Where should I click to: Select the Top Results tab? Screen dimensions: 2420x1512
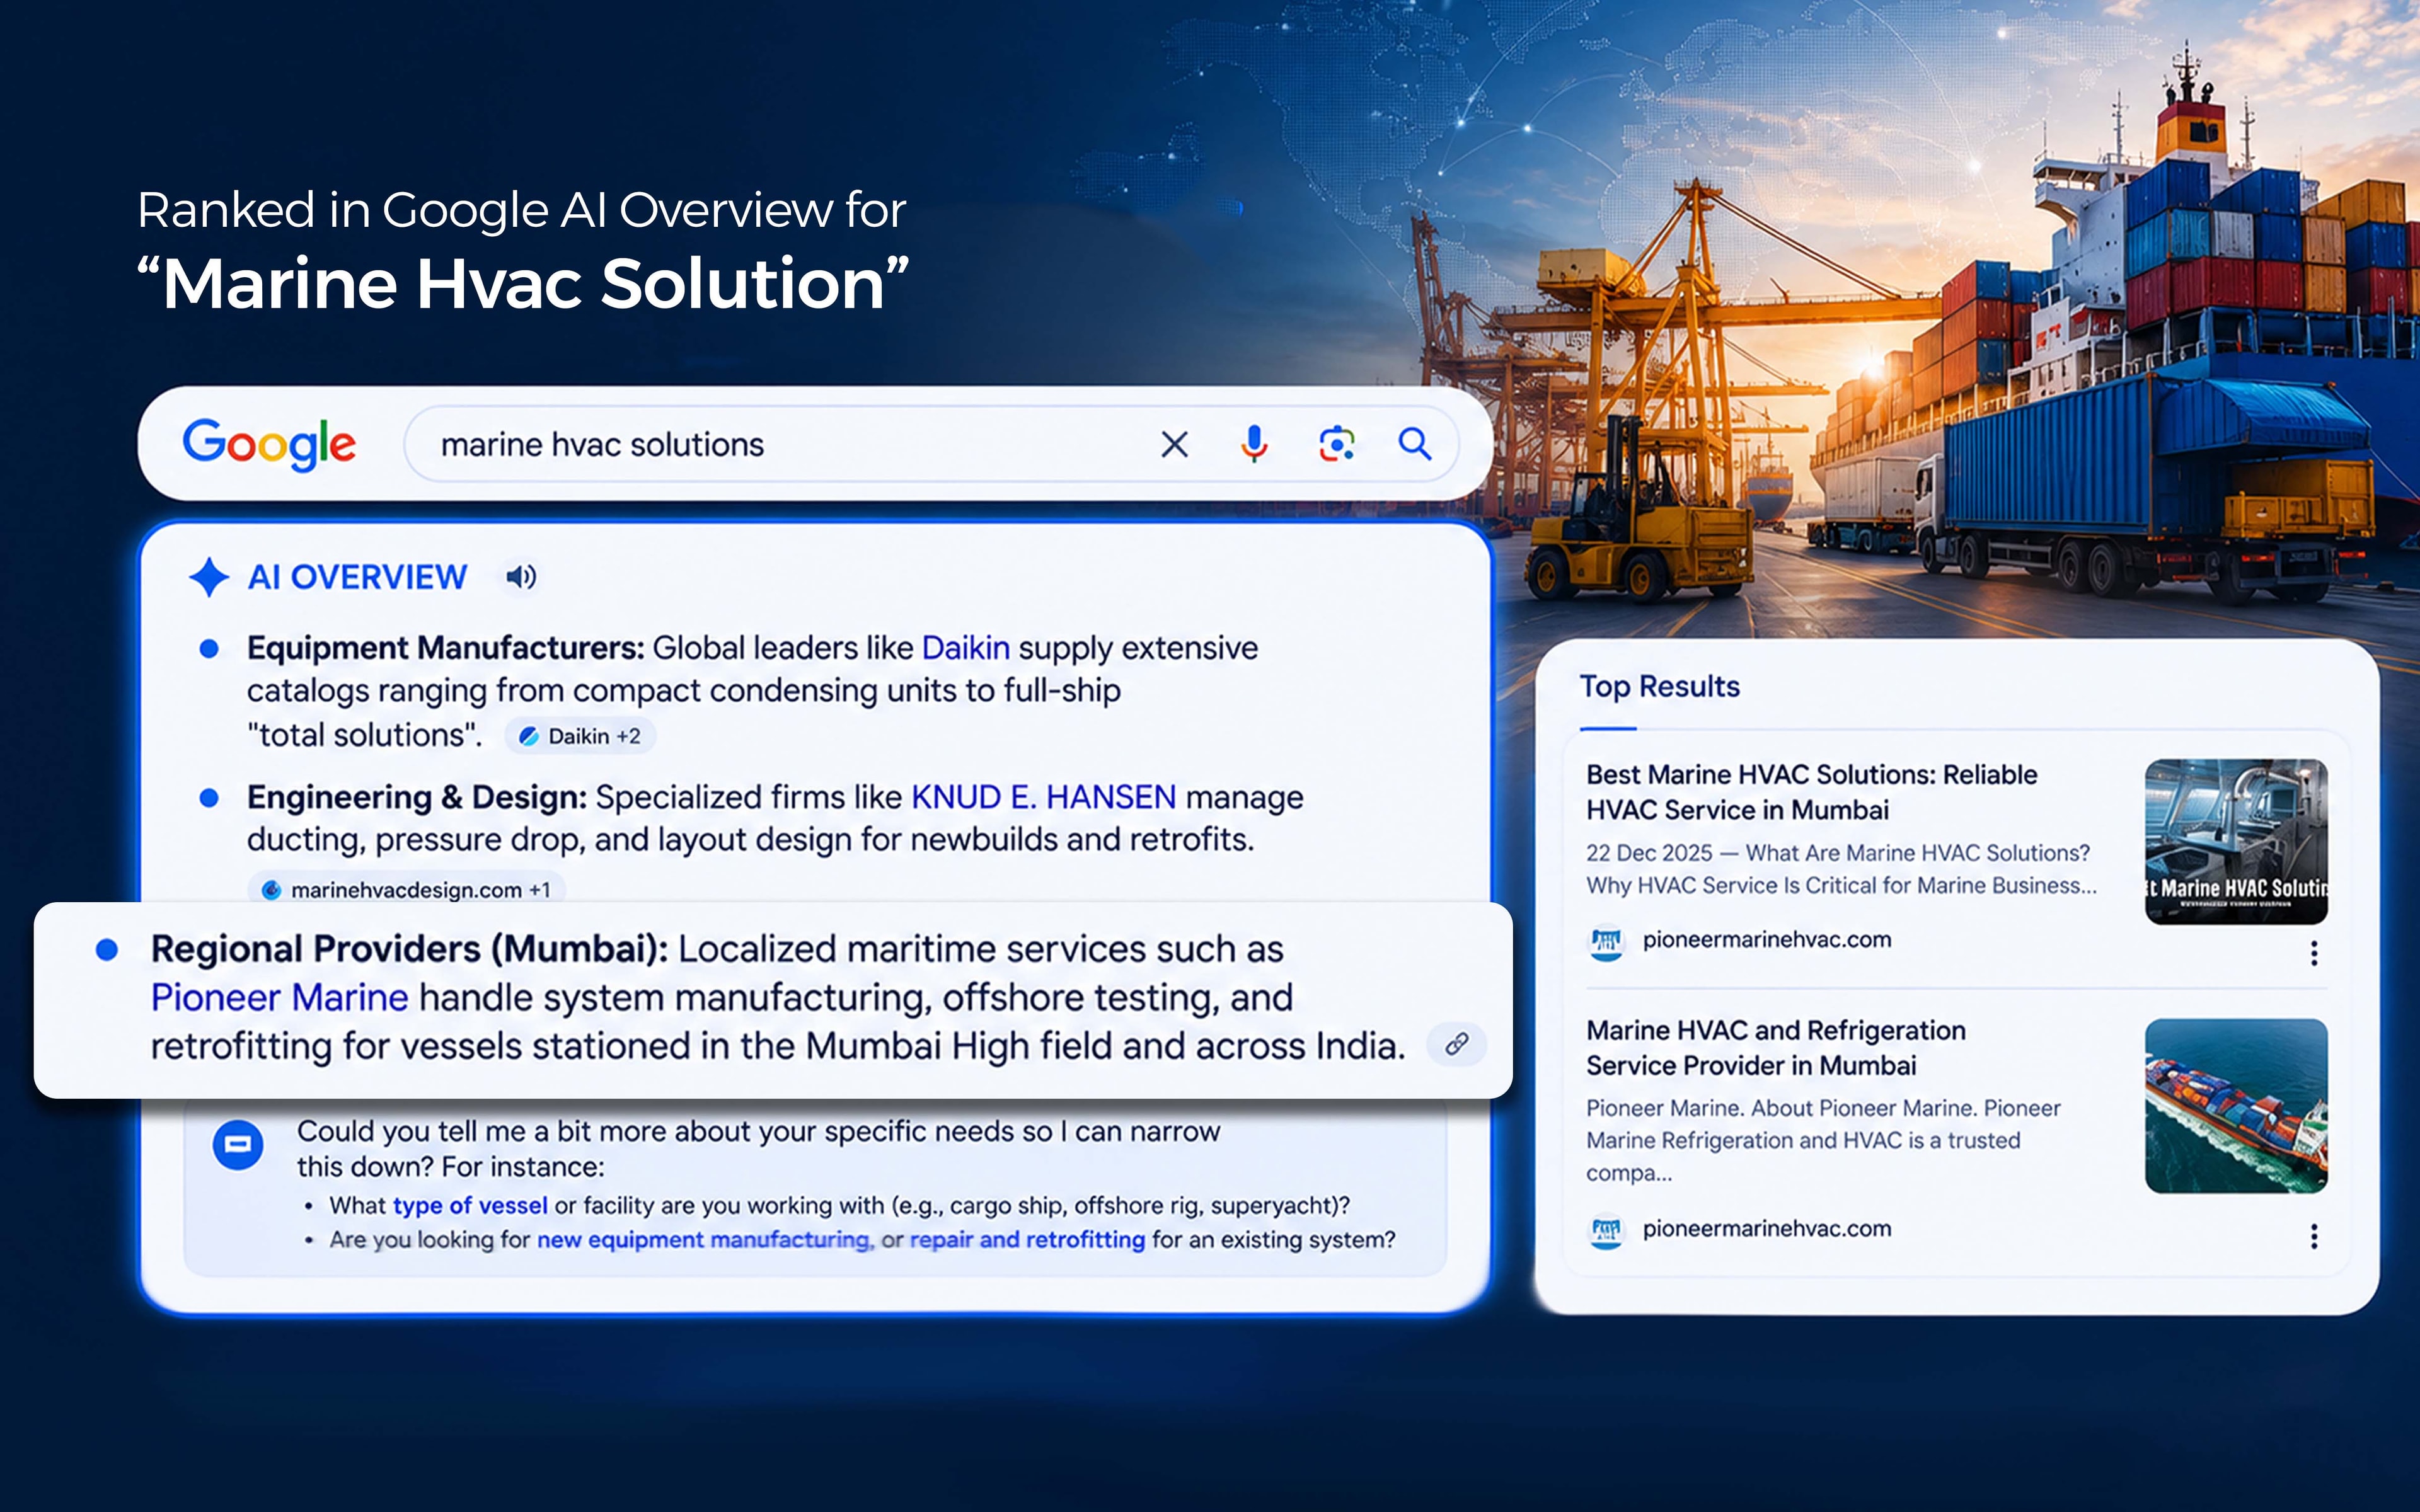[x=1659, y=687]
